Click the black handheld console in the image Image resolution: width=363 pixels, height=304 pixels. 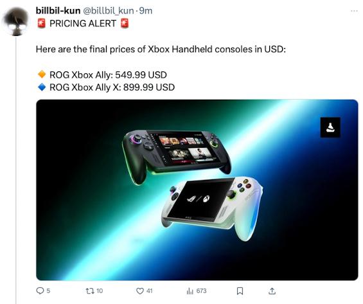pyautogui.click(x=177, y=156)
